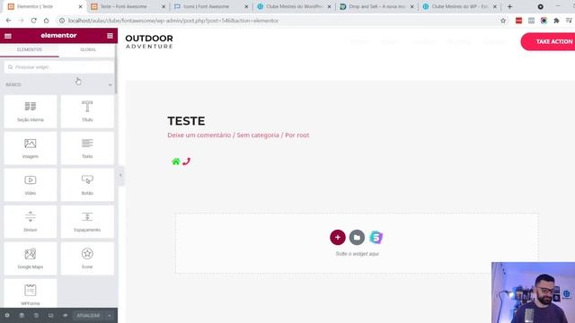Switch to the Global tab
The image size is (575, 323).
click(88, 49)
